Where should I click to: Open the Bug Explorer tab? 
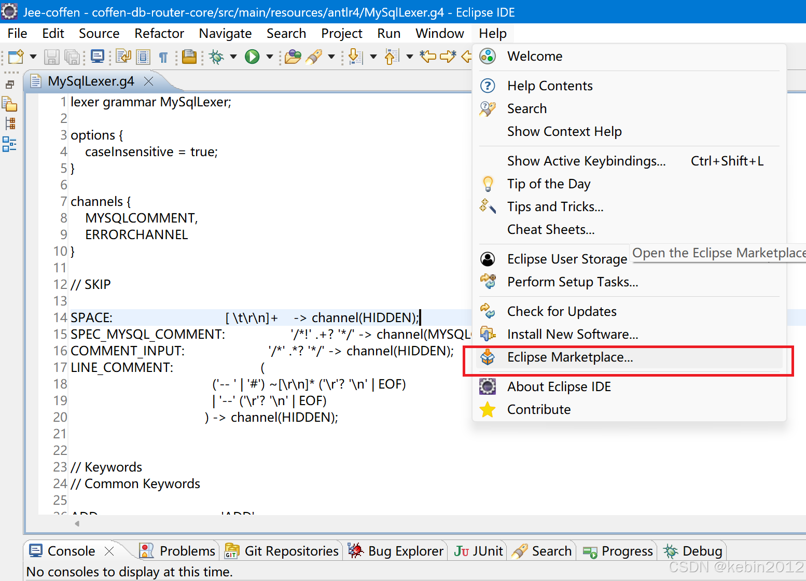click(x=396, y=551)
